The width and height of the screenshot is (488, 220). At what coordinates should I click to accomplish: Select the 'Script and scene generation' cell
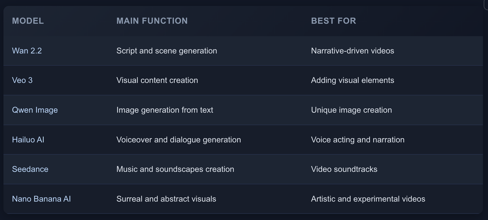[x=167, y=51]
